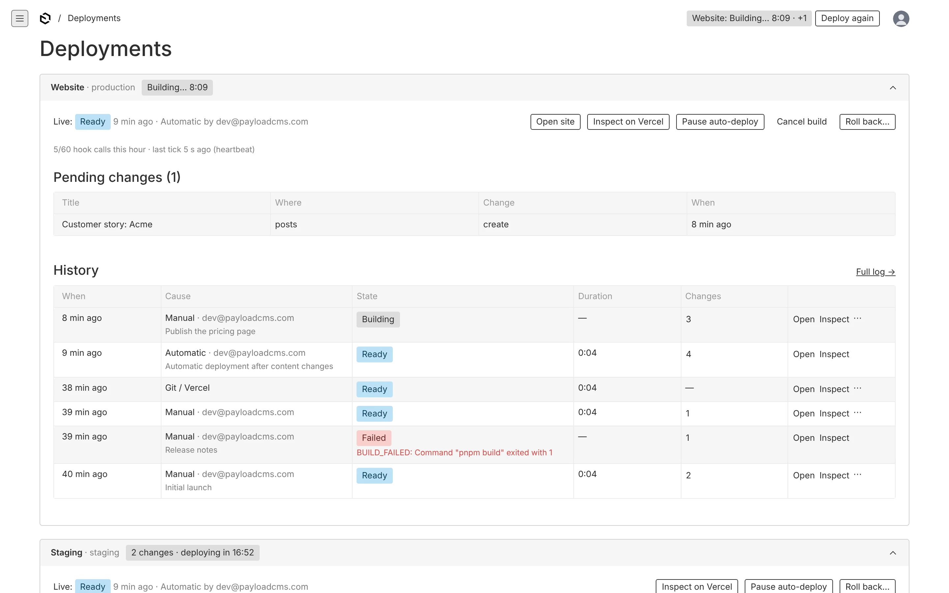Viewport: 949px width, 593px height.
Task: Pause auto-deploy for Website
Action: click(720, 122)
